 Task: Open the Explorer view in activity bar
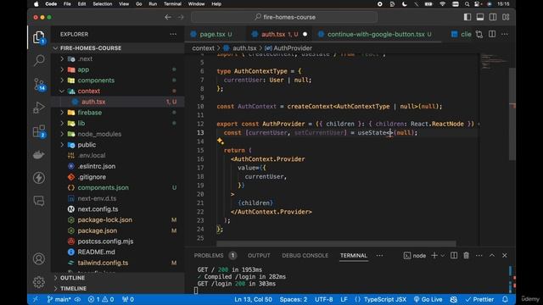(39, 37)
